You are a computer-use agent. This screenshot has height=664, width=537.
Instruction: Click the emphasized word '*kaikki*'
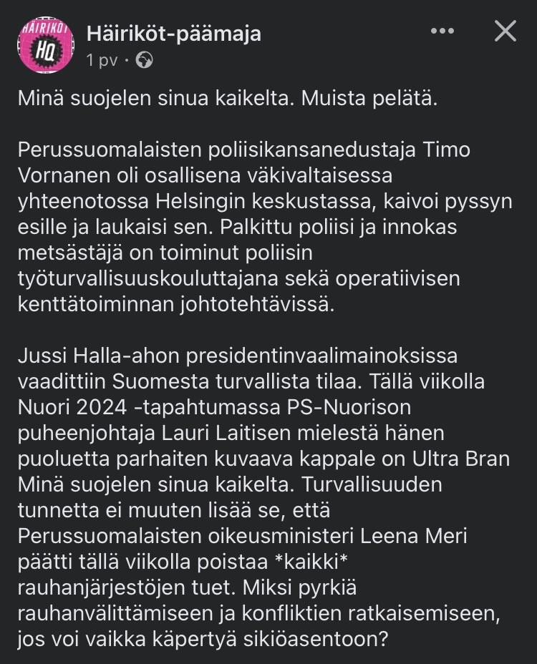coord(311,562)
